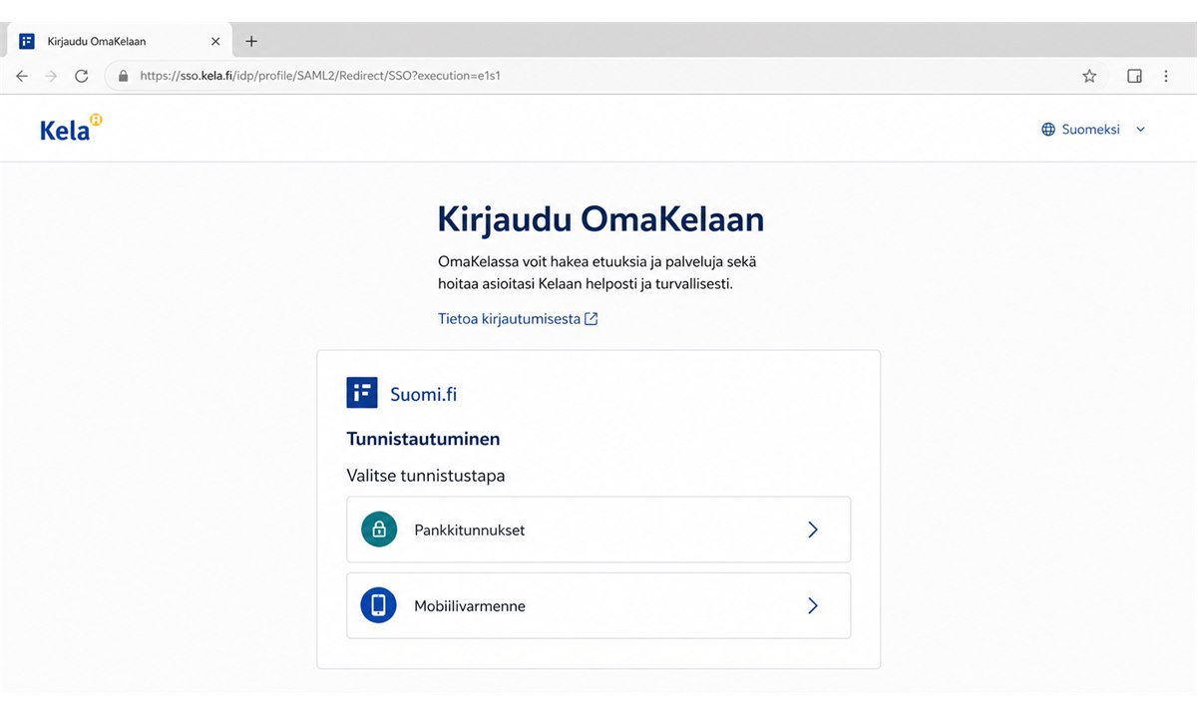Click the Suomi.fi favicon on the tab
The image size is (1197, 718).
click(x=27, y=41)
